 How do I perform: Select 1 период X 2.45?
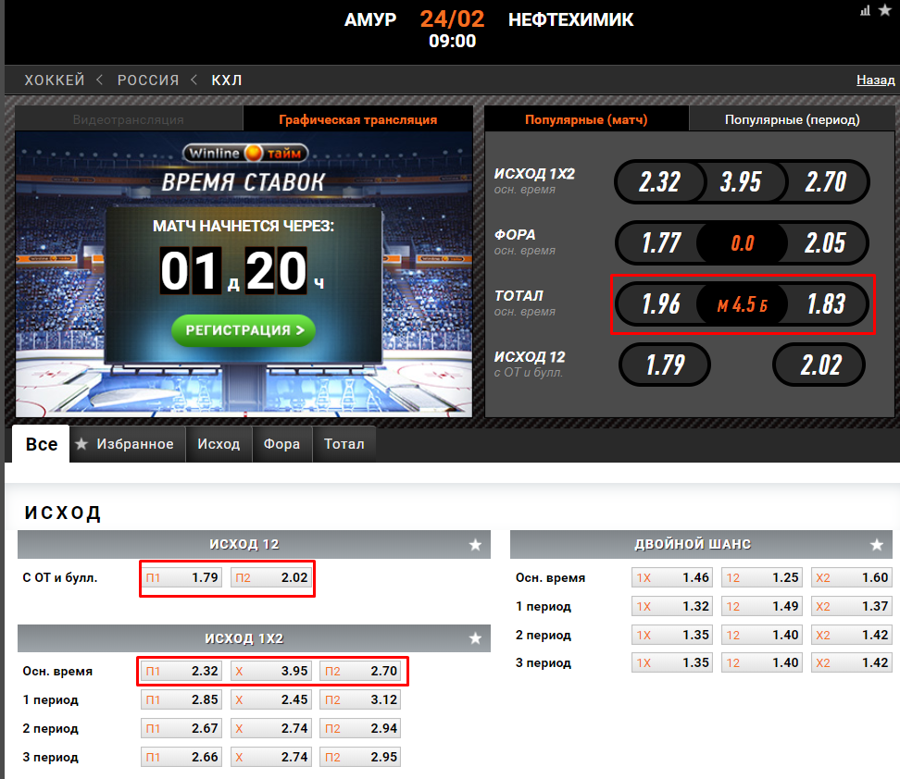[x=271, y=699]
